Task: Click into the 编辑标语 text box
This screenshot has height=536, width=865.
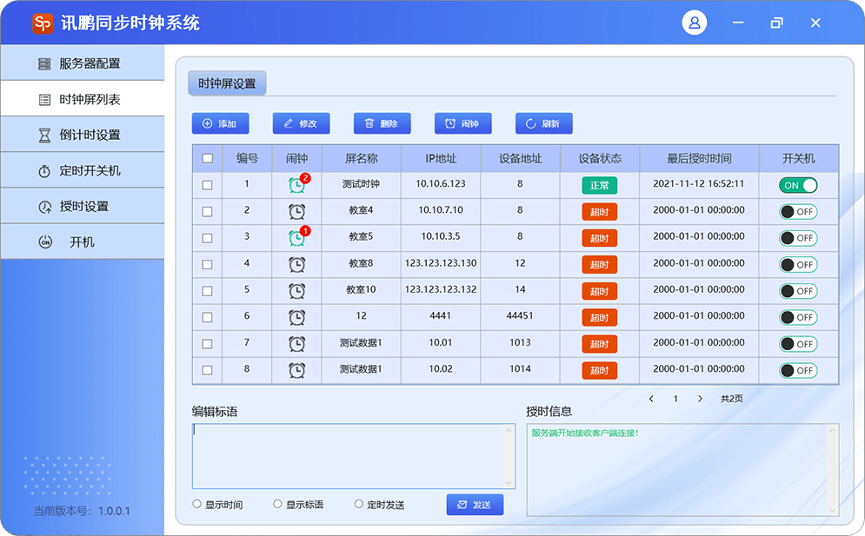Action: pyautogui.click(x=348, y=456)
